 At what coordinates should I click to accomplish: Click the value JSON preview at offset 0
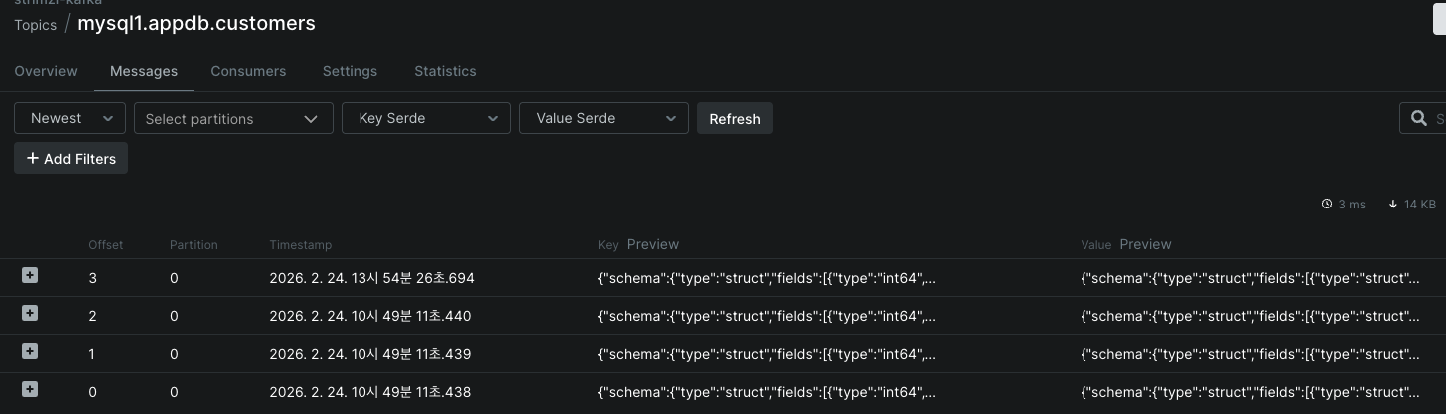1249,392
